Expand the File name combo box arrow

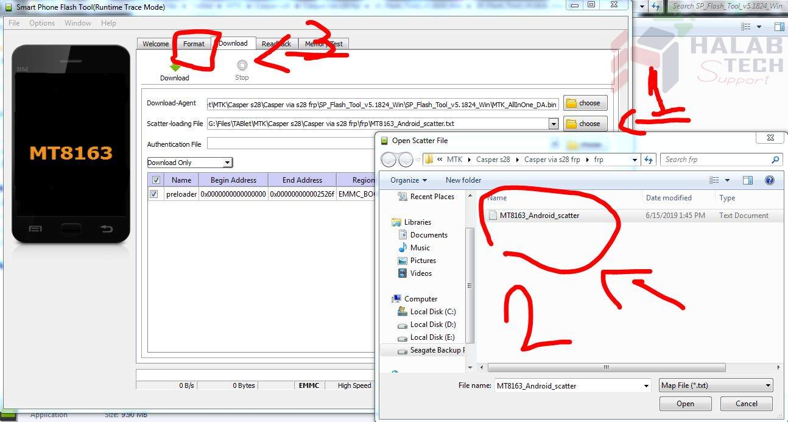click(646, 385)
